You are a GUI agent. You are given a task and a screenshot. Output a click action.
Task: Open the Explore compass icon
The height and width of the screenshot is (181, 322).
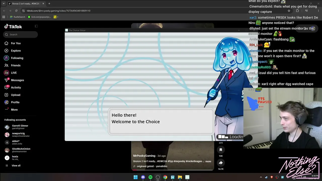pos(6,51)
